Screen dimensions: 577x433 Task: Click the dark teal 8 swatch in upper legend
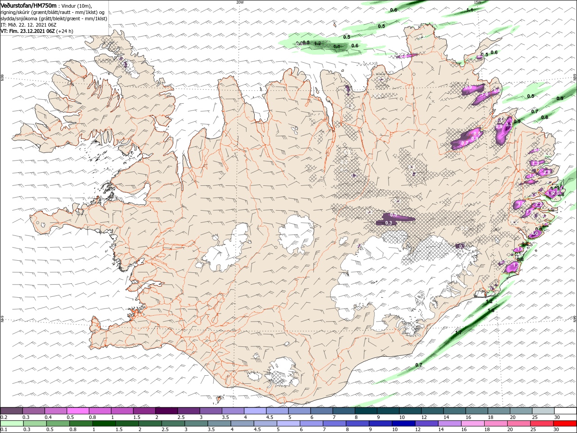366,410
